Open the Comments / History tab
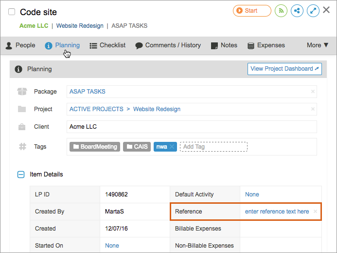Screen dimensions: 337x253 pos(168,45)
